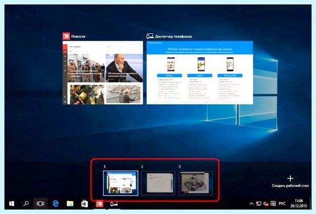Screen dimensions: 316x214
Task: Select the Новости window preview
Action: point(103,73)
